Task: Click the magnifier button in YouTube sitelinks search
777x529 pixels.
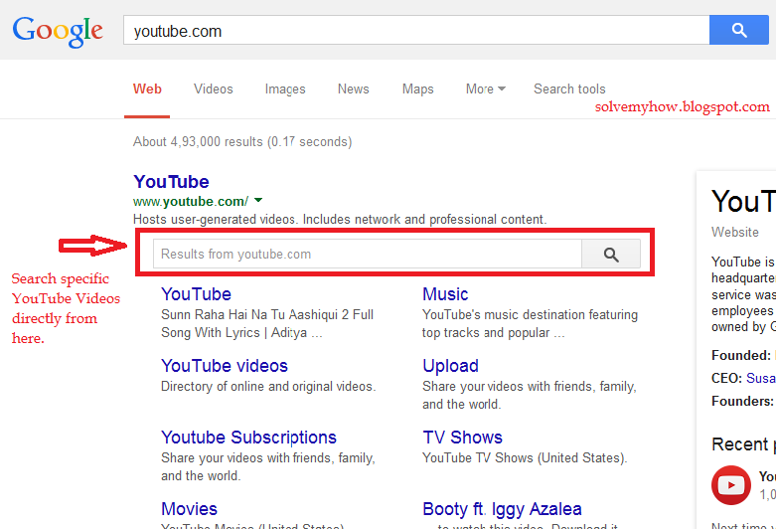Action: 611,254
